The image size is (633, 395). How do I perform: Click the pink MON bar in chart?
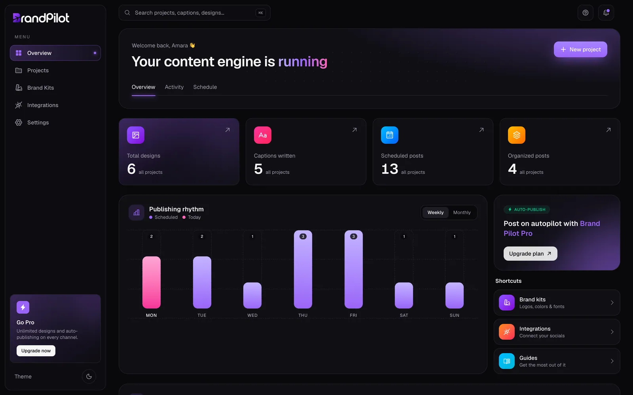pyautogui.click(x=152, y=282)
